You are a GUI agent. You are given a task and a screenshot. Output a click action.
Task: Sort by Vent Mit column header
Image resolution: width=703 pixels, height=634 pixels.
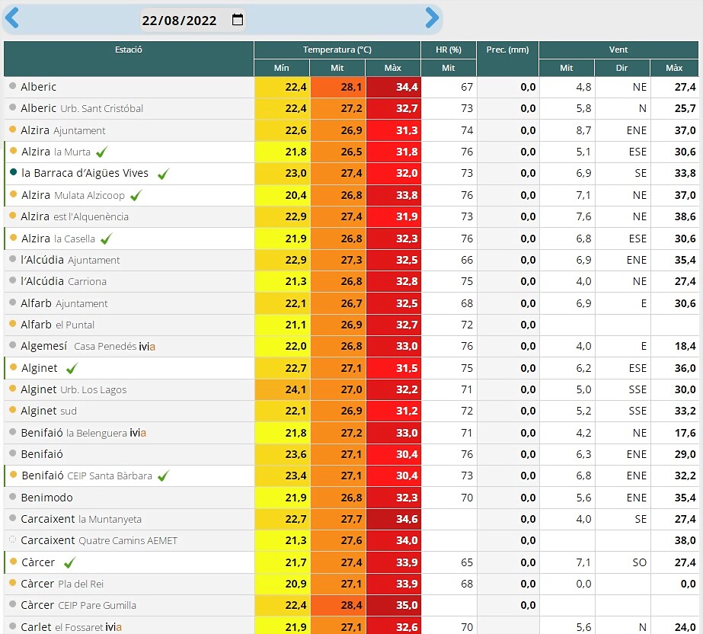click(x=566, y=68)
